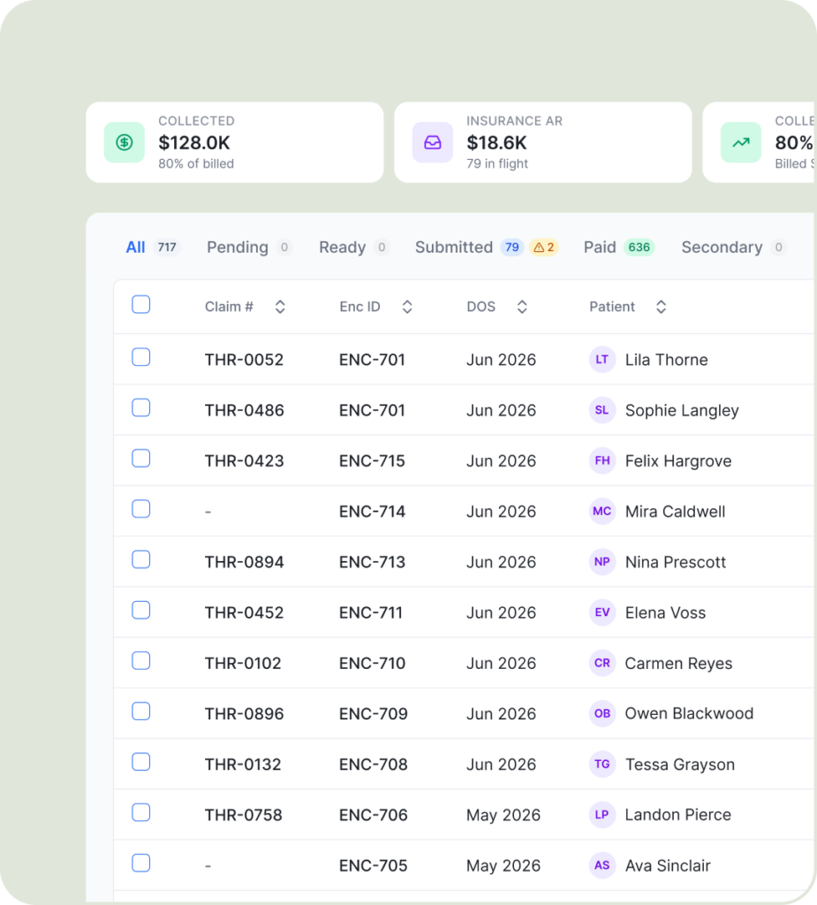Screen dimensions: 817x905
Task: Open claim THR-0423 link
Action: tap(244, 461)
